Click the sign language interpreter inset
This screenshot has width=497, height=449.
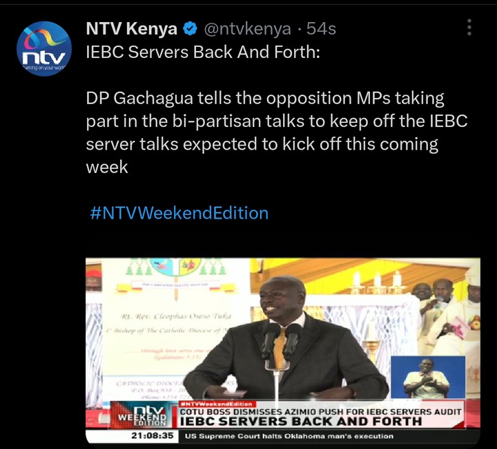428,377
